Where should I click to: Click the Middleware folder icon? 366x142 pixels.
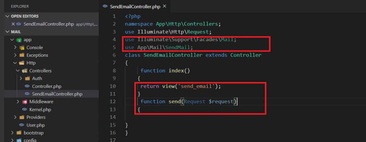click(25, 102)
